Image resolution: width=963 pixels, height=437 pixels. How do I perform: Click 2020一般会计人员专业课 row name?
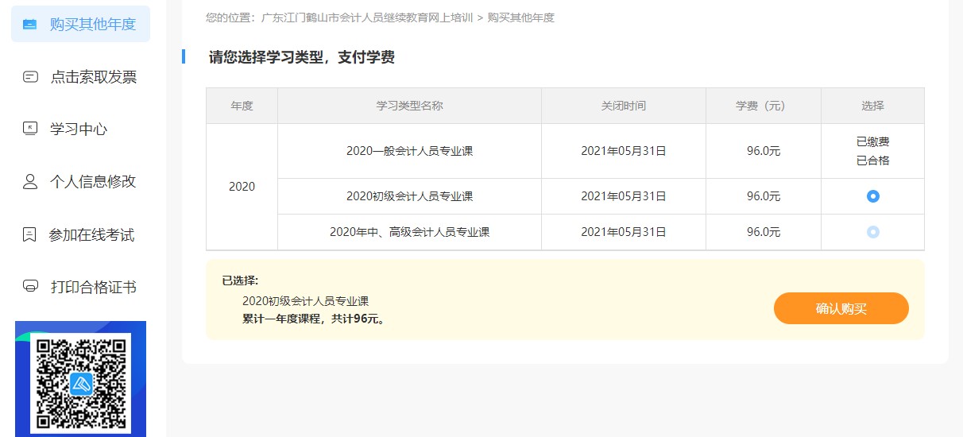[x=409, y=151]
